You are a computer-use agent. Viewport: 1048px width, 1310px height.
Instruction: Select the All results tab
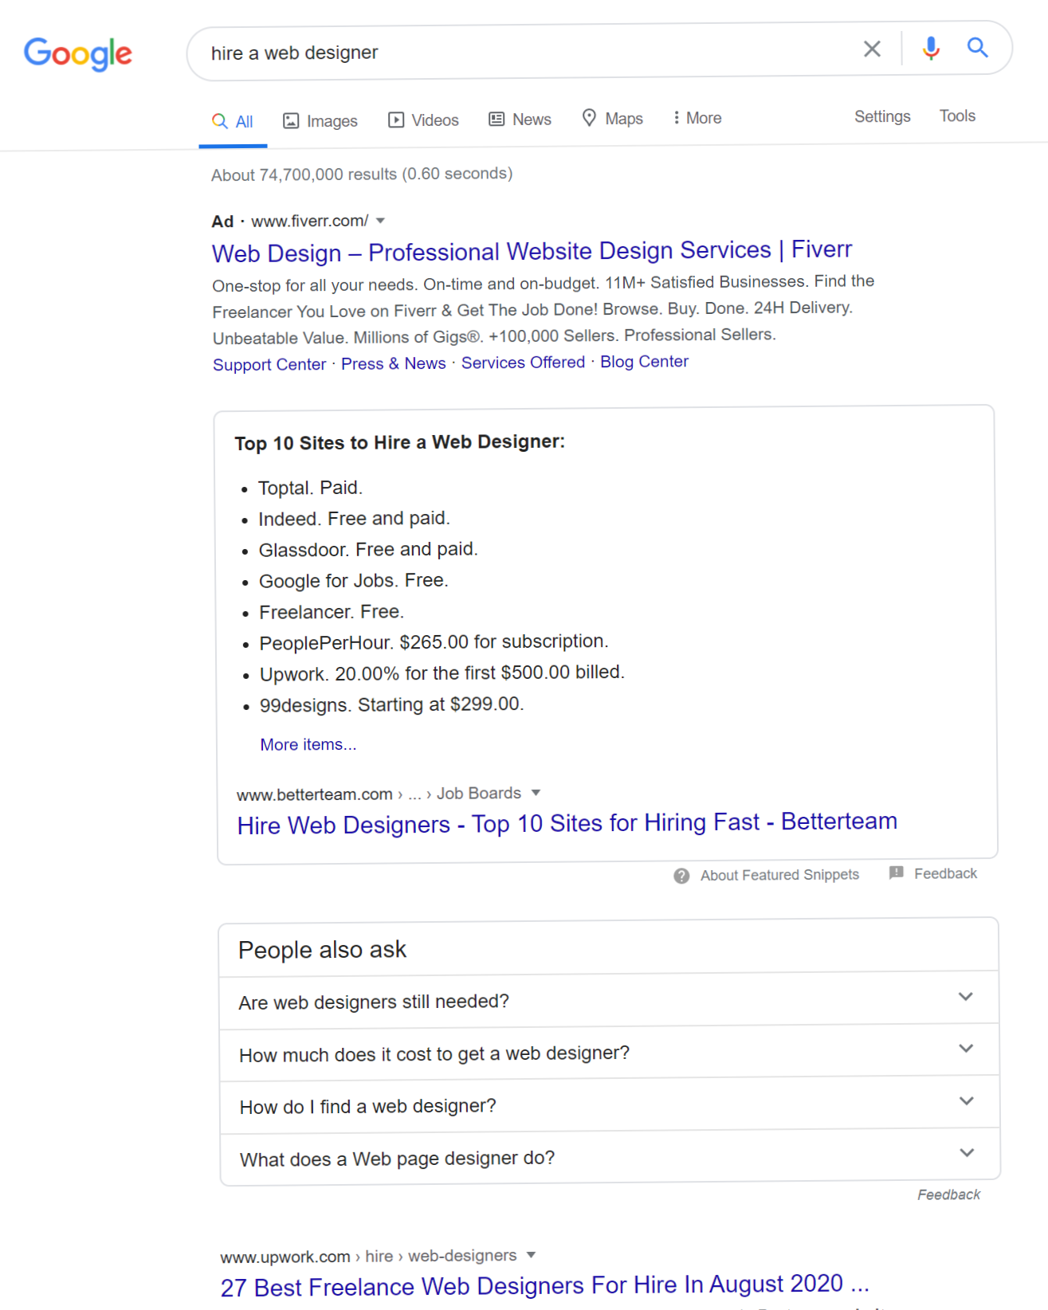point(233,121)
